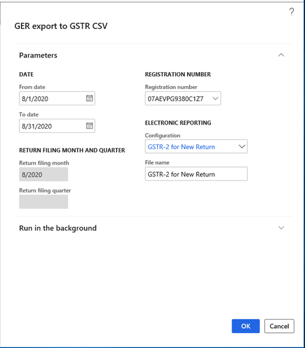Image resolution: width=305 pixels, height=348 pixels.
Task: Open the Configuration dropdown arrow
Action: click(242, 147)
